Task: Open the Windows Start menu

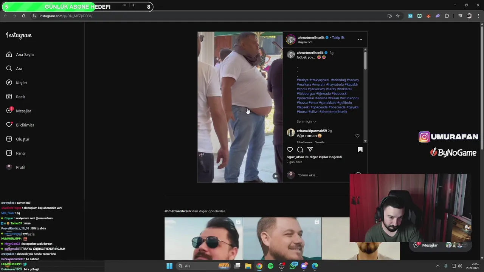Action: (x=169, y=266)
